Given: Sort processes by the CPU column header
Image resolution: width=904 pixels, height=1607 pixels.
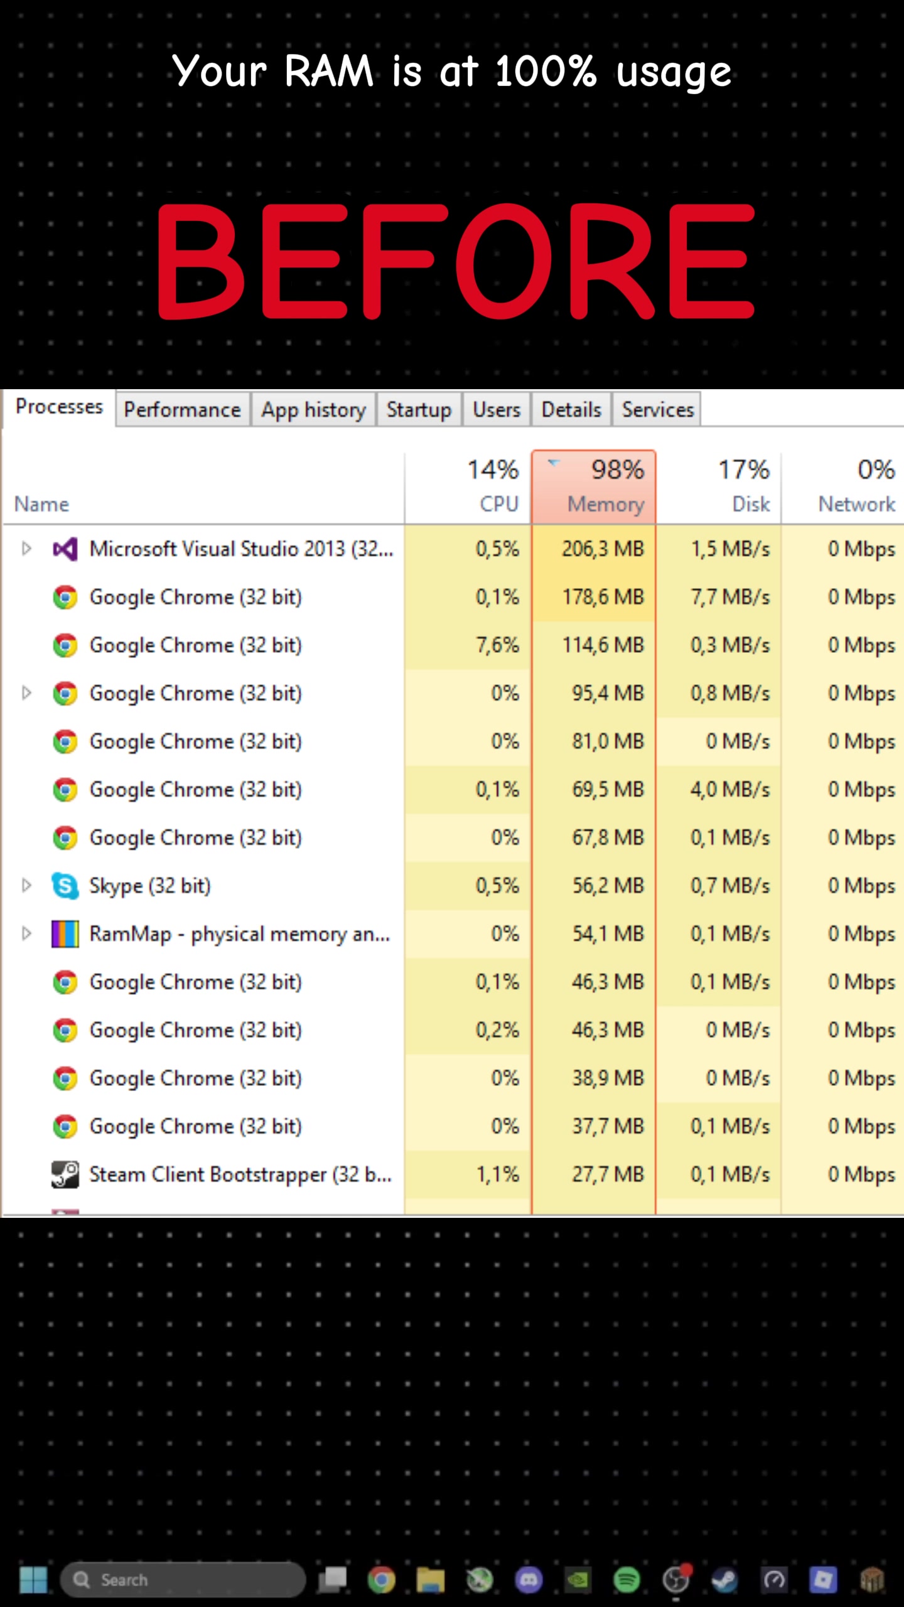Looking at the screenshot, I should (468, 486).
